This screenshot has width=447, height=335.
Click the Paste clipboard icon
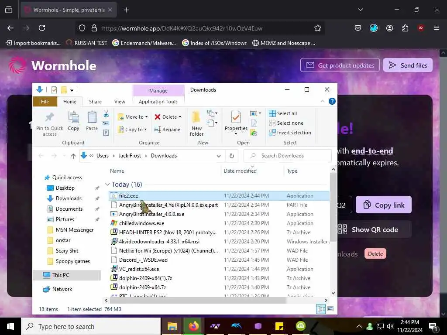(x=92, y=121)
